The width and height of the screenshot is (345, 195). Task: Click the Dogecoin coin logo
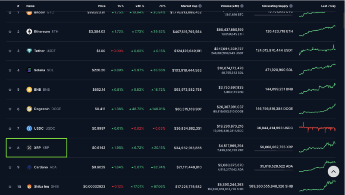click(x=29, y=109)
